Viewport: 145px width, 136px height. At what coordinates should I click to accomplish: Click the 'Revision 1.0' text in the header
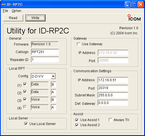tap(129, 28)
